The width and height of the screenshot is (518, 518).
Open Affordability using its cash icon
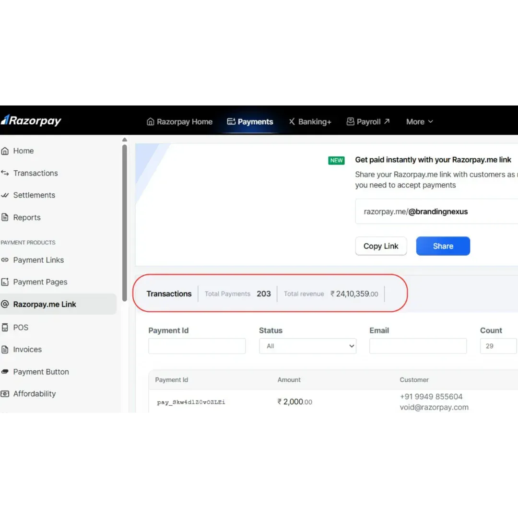pos(5,394)
